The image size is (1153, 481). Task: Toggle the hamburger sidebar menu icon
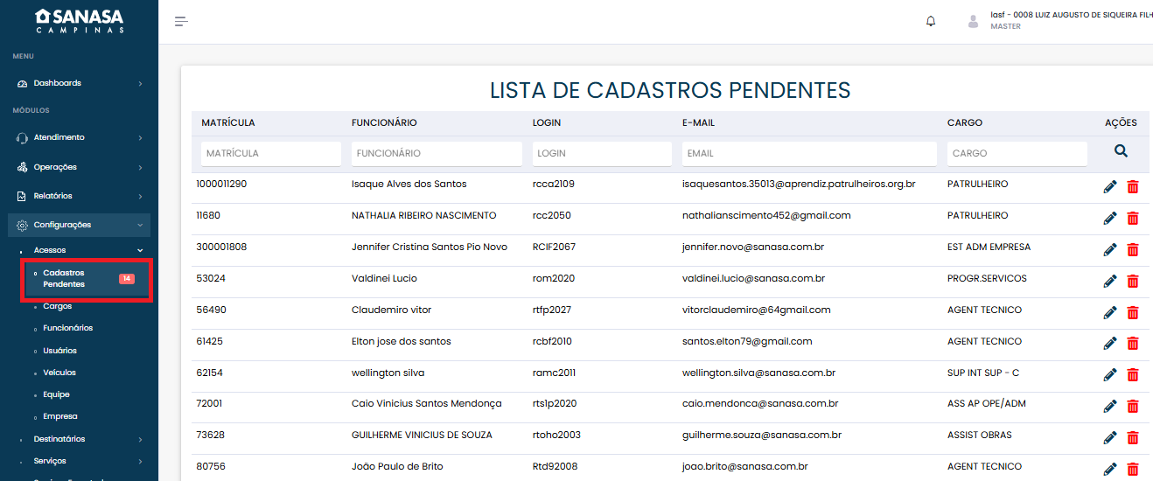click(181, 21)
